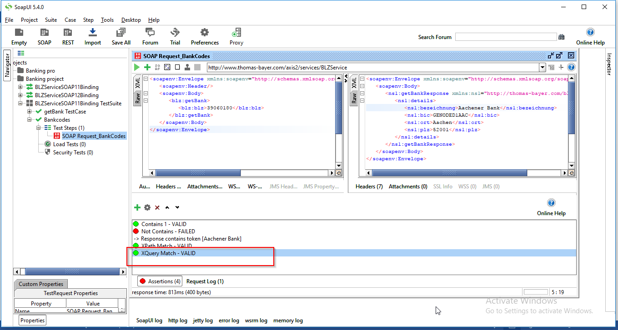618x330 pixels.
Task: Click the endpoint URL field
Action: click(373, 68)
